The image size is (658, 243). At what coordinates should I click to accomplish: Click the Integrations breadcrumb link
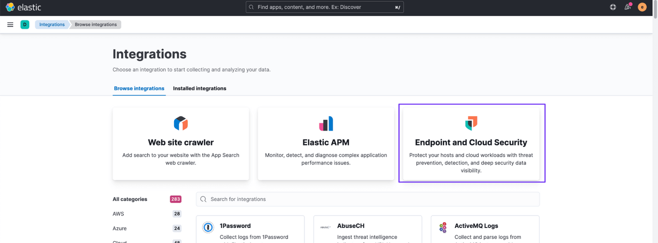point(52,25)
